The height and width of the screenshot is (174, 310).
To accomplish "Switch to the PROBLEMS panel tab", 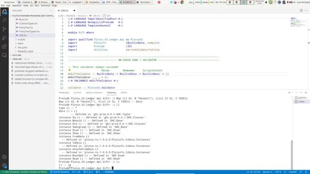I will pyautogui.click(x=64, y=92).
